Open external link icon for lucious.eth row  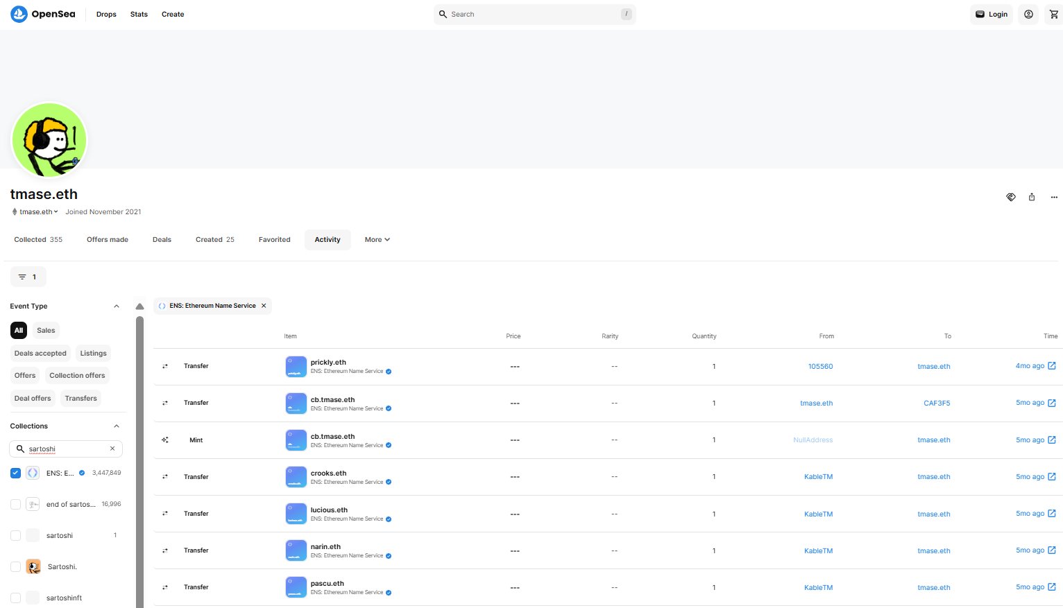pos(1052,513)
